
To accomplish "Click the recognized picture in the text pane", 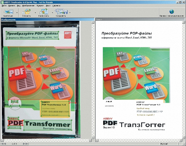I will click(136, 75).
